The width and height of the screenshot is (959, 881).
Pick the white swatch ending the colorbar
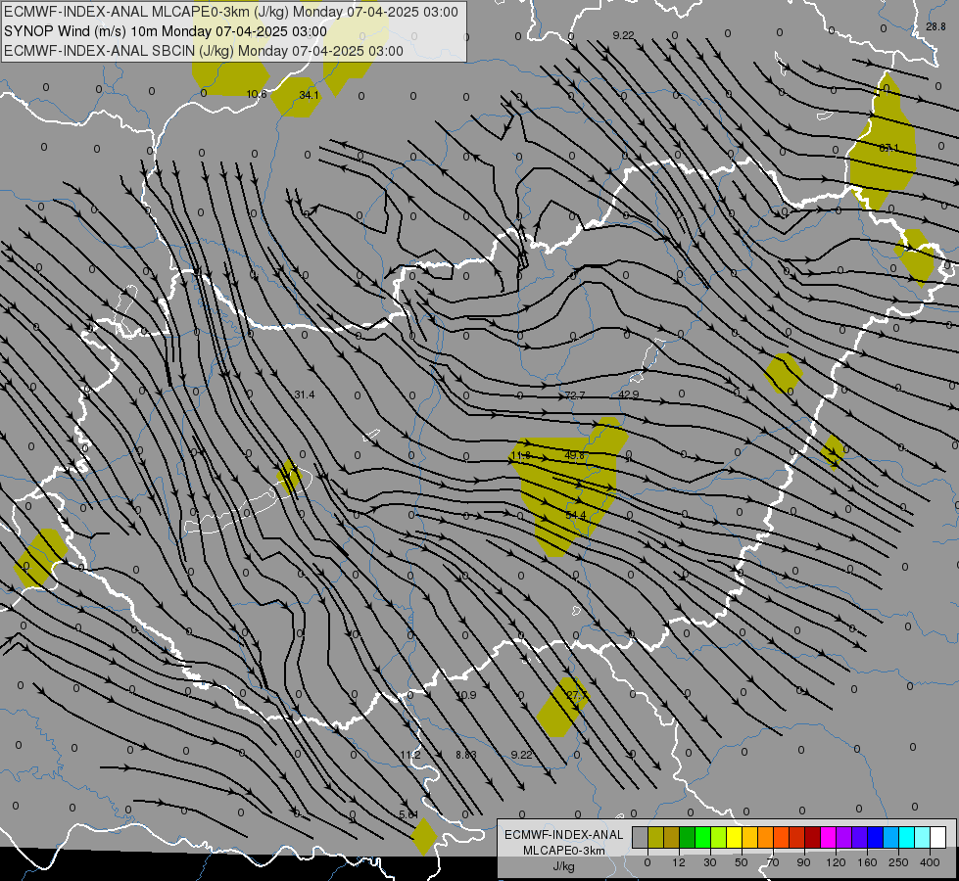(x=938, y=837)
